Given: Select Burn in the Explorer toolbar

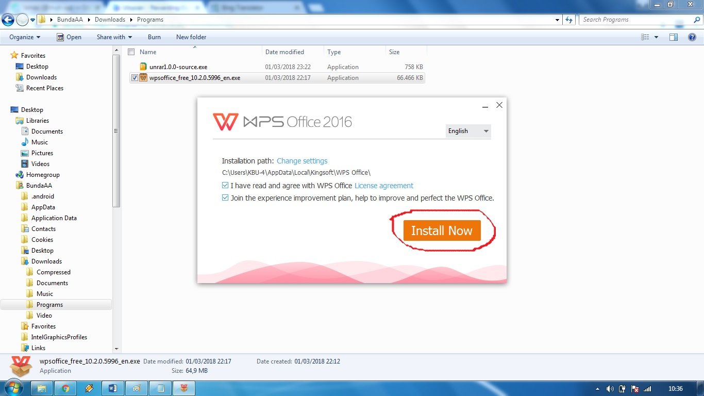Looking at the screenshot, I should [x=154, y=37].
